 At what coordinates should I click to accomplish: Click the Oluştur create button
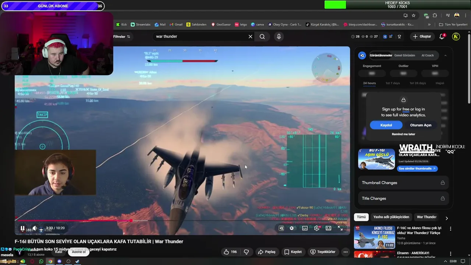(x=422, y=36)
